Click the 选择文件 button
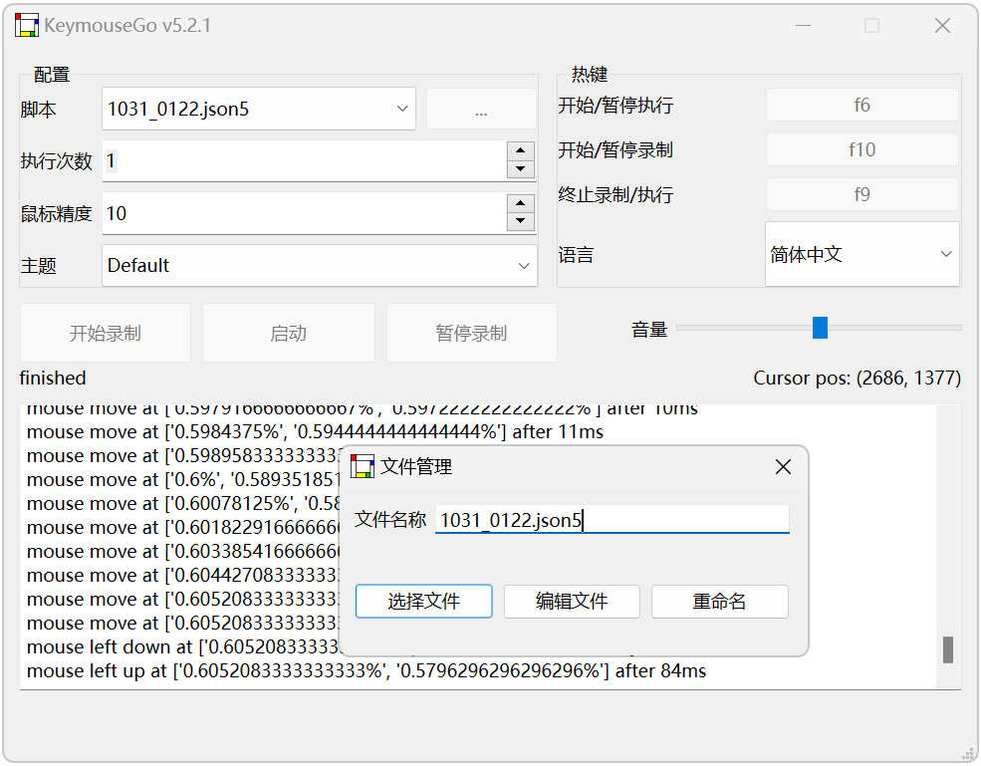981x766 pixels. click(424, 602)
